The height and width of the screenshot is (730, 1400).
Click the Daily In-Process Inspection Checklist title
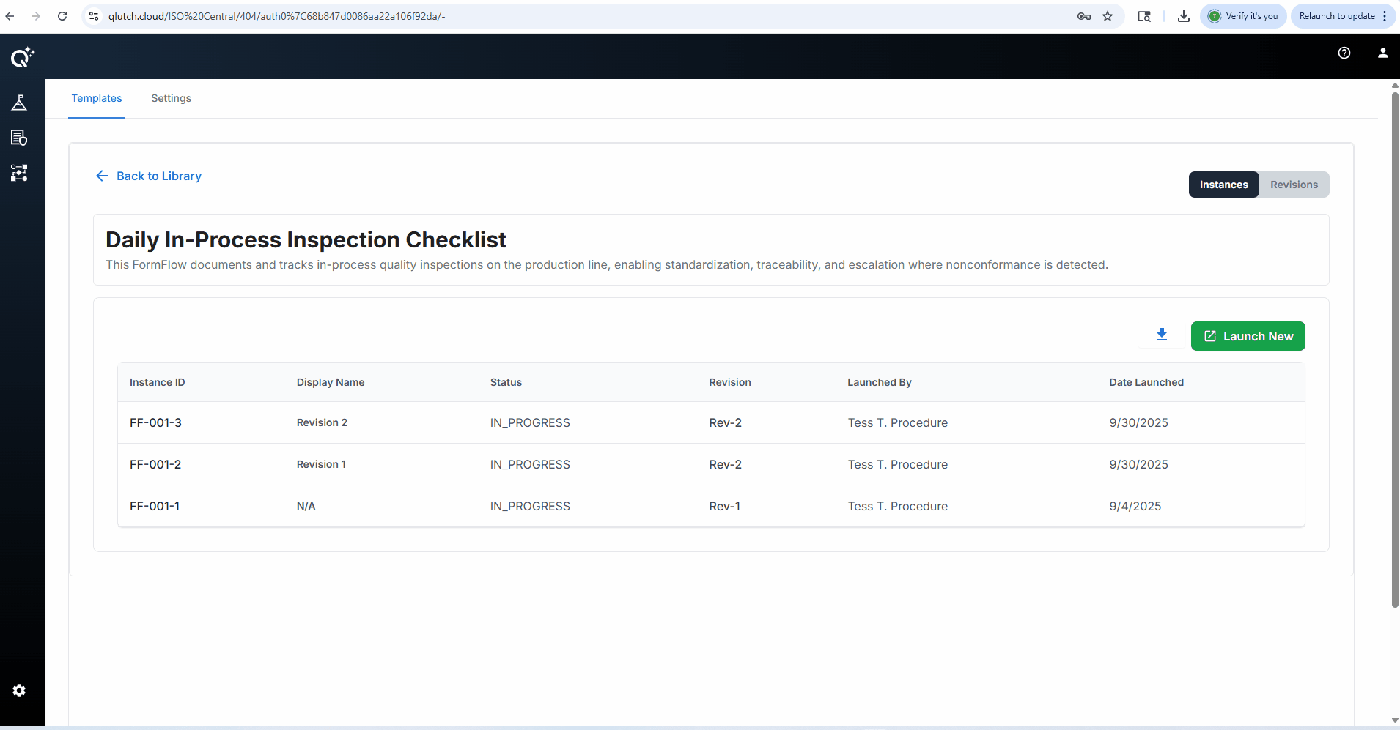(306, 239)
